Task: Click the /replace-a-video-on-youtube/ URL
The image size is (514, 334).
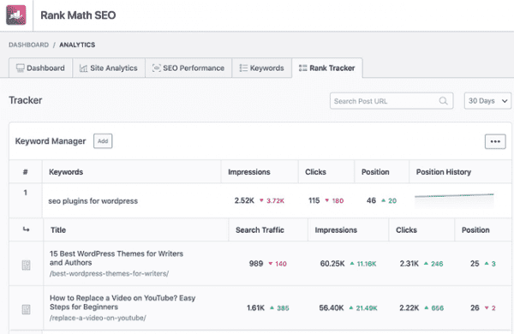Action: (x=98, y=318)
